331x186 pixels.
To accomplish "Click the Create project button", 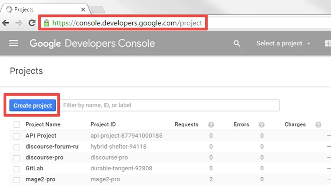I will (33, 105).
